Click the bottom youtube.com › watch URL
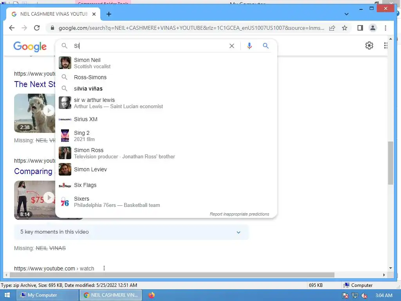The width and height of the screenshot is (401, 301). point(54,268)
